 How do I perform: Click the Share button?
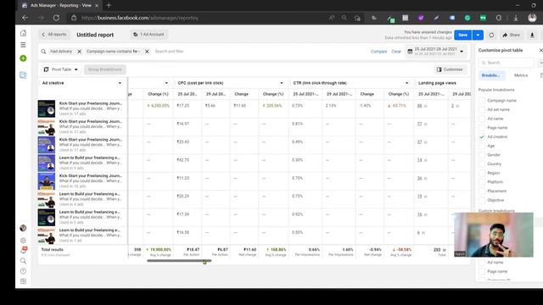pos(511,35)
